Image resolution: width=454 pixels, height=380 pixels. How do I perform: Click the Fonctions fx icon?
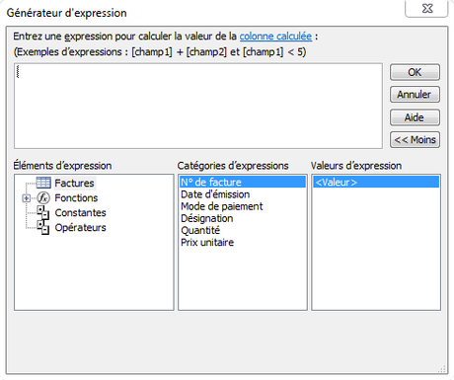click(x=43, y=197)
